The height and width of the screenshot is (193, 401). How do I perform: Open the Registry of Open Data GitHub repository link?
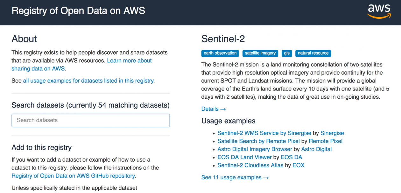(73, 176)
